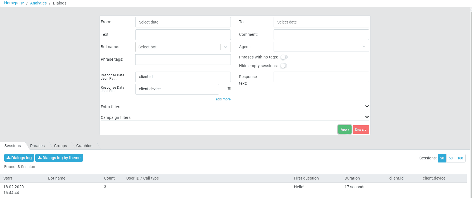The width and height of the screenshot is (472, 198).
Task: Click the add more link
Action: (223, 99)
